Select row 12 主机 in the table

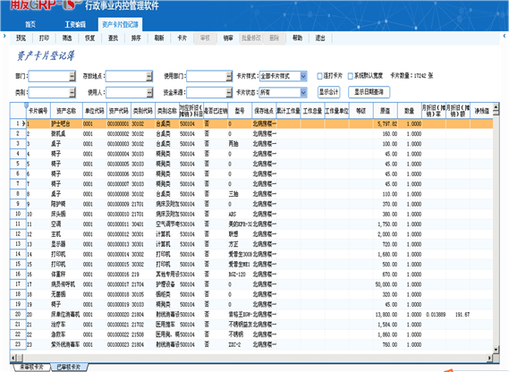click(x=251, y=234)
